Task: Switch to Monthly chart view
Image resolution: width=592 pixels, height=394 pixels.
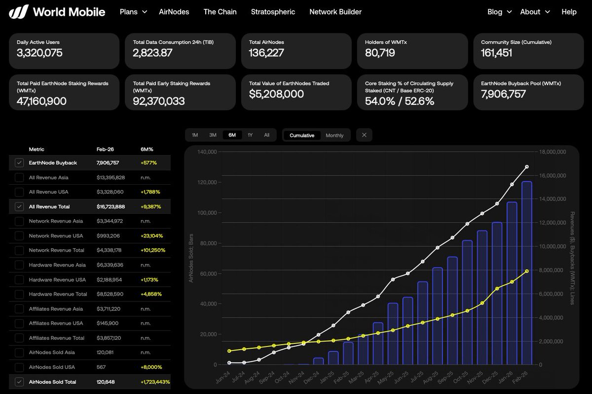Action: (x=334, y=134)
